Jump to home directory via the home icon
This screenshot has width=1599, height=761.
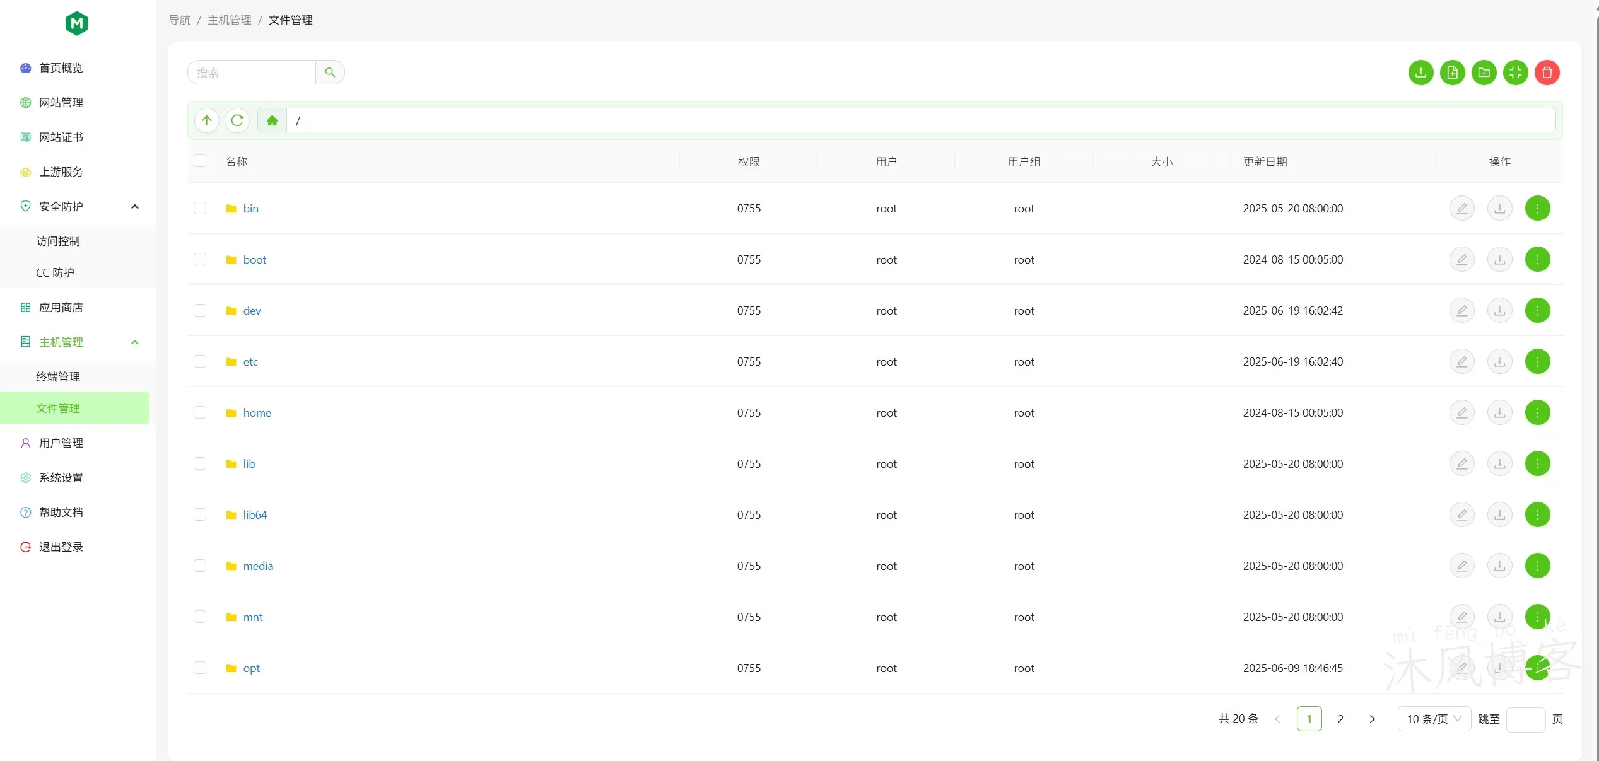coord(271,120)
